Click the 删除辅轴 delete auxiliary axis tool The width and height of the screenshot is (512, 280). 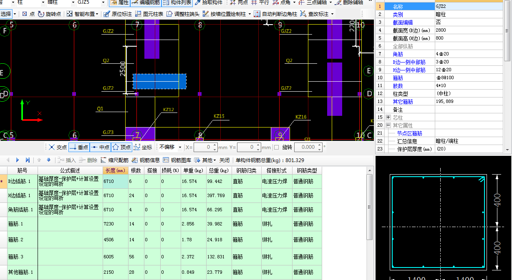point(350,2)
